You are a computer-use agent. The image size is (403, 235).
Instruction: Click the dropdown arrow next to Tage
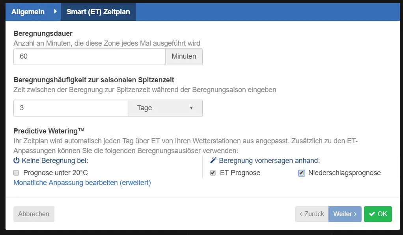tap(191, 108)
